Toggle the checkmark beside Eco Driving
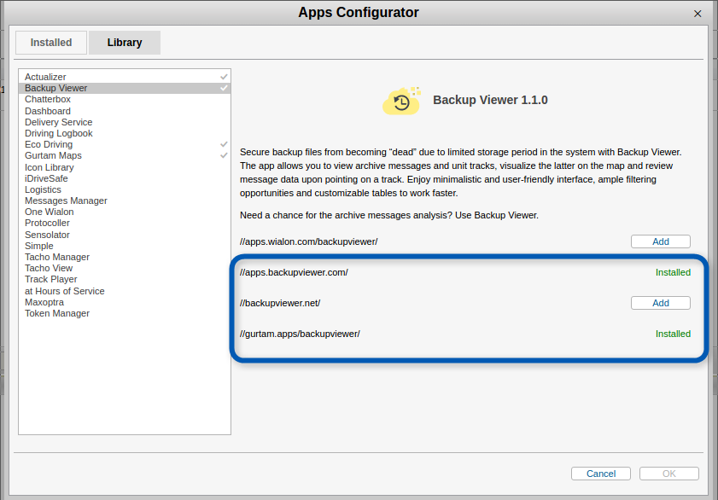This screenshot has height=500, width=718. tap(225, 144)
